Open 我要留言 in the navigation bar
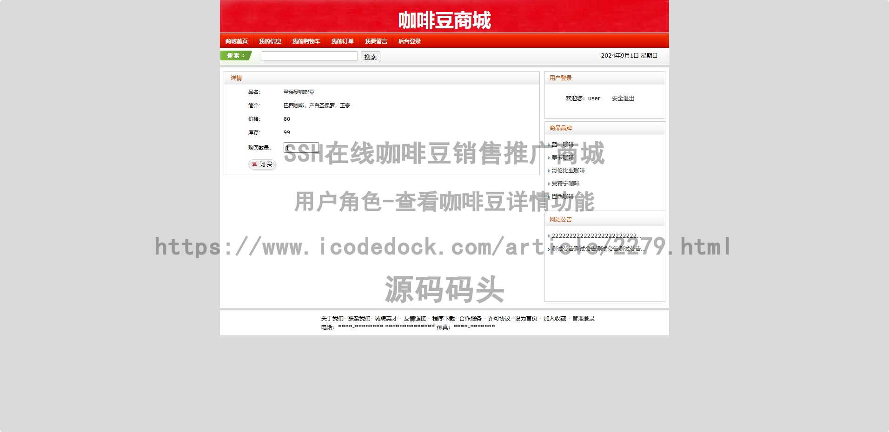Image resolution: width=889 pixels, height=432 pixels. pyautogui.click(x=376, y=41)
